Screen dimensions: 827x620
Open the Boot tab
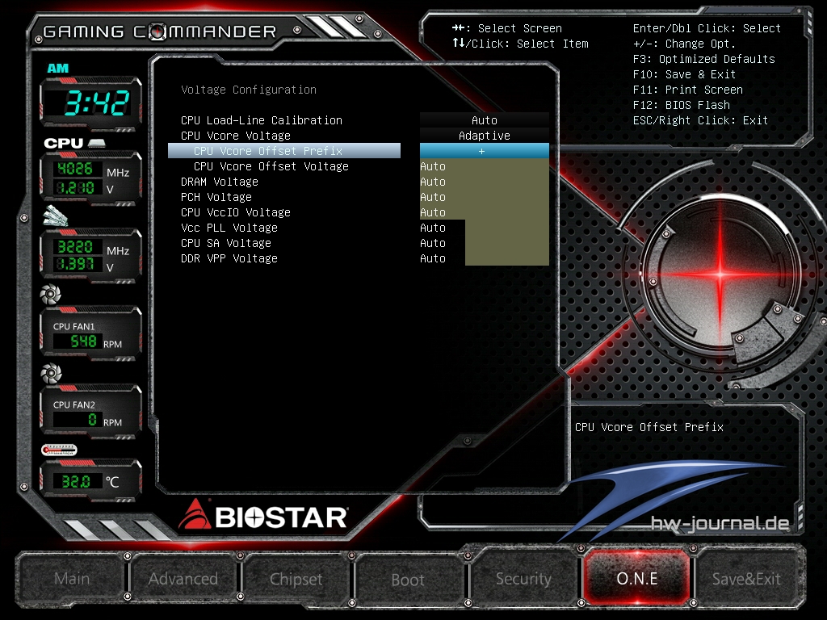click(x=408, y=580)
